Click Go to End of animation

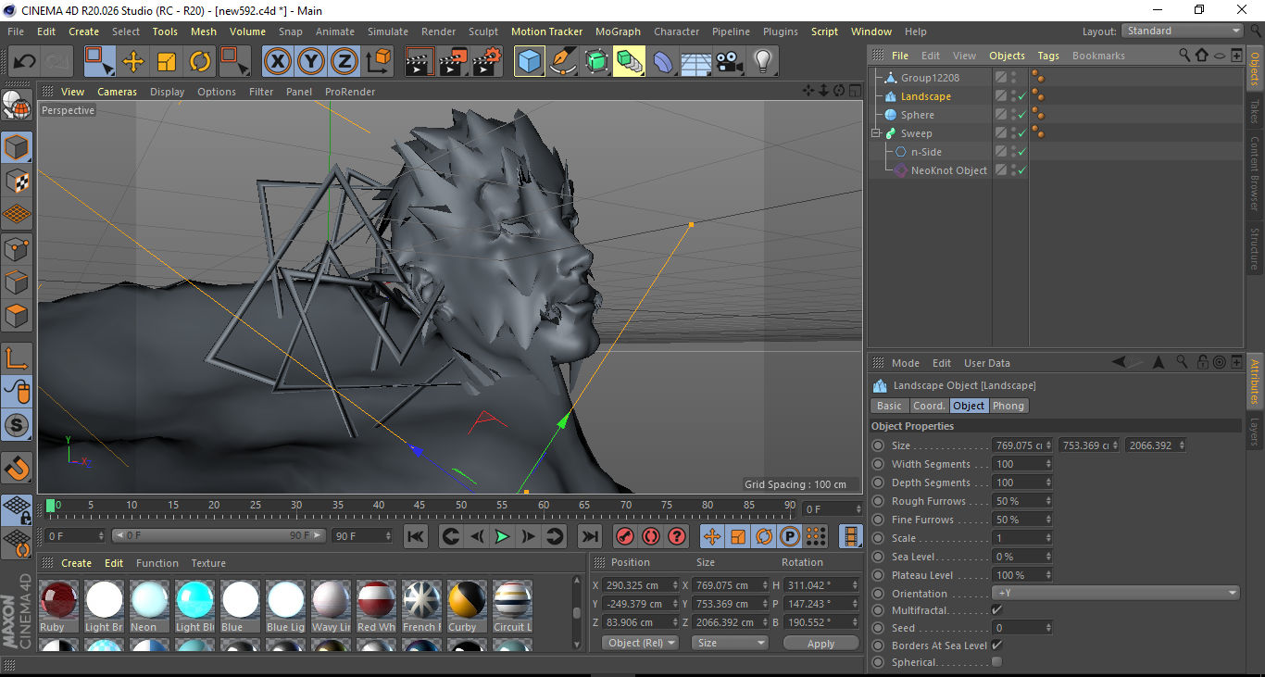[589, 536]
